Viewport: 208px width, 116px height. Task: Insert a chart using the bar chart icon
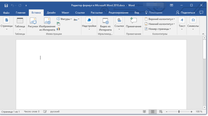[x=58, y=29]
